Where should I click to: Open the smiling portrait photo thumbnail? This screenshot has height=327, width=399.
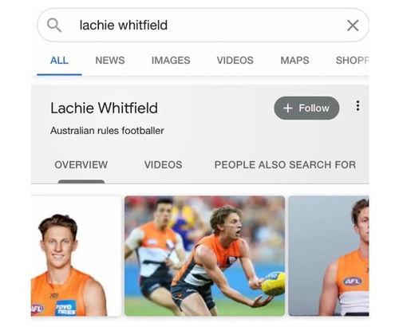pos(76,256)
